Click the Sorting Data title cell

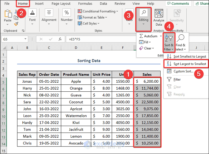(x=89, y=61)
